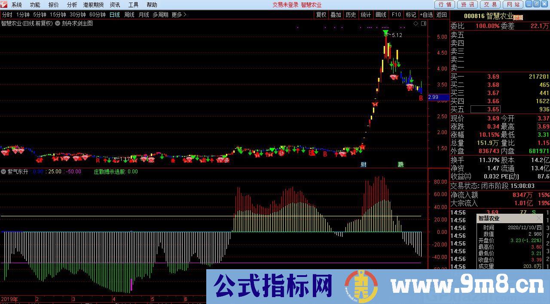Image resolution: width=550 pixels, height=304 pixels.
Task: Click the stock code 000816 智慧农业
Action: pos(489,16)
